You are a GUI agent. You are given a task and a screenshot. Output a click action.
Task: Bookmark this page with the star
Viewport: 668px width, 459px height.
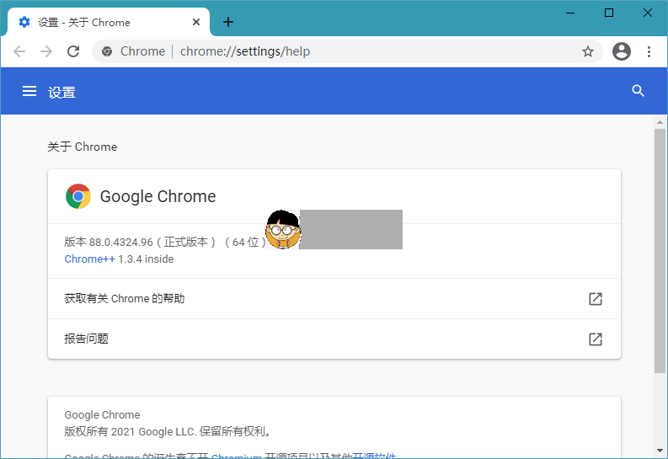(x=588, y=51)
